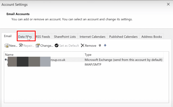173x107 pixels.
Task: Switch to the SharePoint Lists tab
Action: point(65,37)
